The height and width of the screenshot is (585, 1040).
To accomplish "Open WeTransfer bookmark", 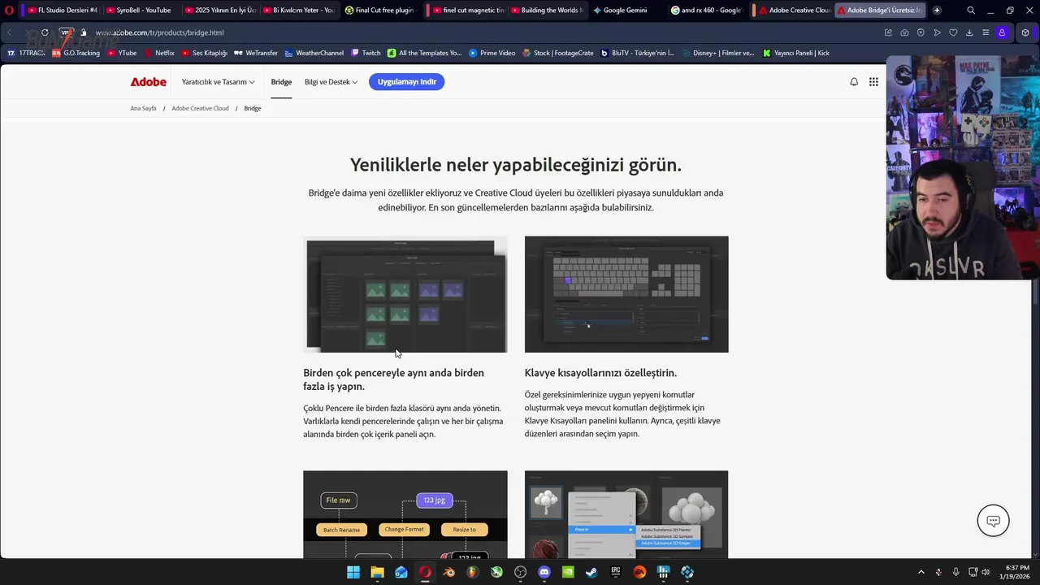I will 256,53.
